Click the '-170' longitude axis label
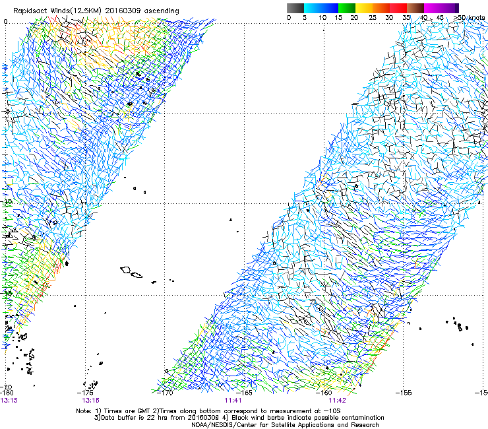 (x=165, y=393)
